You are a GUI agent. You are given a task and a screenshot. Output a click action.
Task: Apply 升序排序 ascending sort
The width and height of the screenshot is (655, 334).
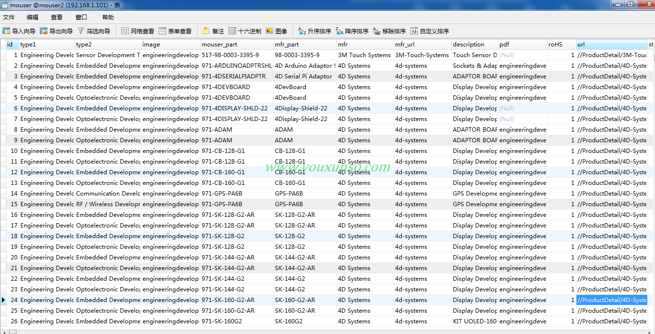tap(315, 31)
